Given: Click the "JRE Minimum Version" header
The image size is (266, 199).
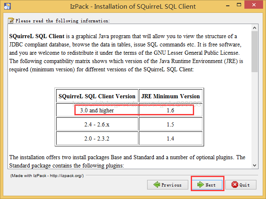Looking at the screenshot, I should coord(170,96).
